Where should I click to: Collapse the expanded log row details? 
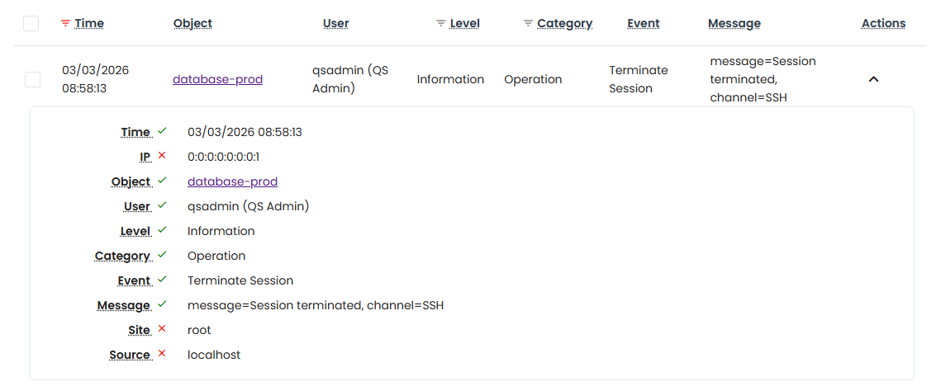(x=873, y=80)
